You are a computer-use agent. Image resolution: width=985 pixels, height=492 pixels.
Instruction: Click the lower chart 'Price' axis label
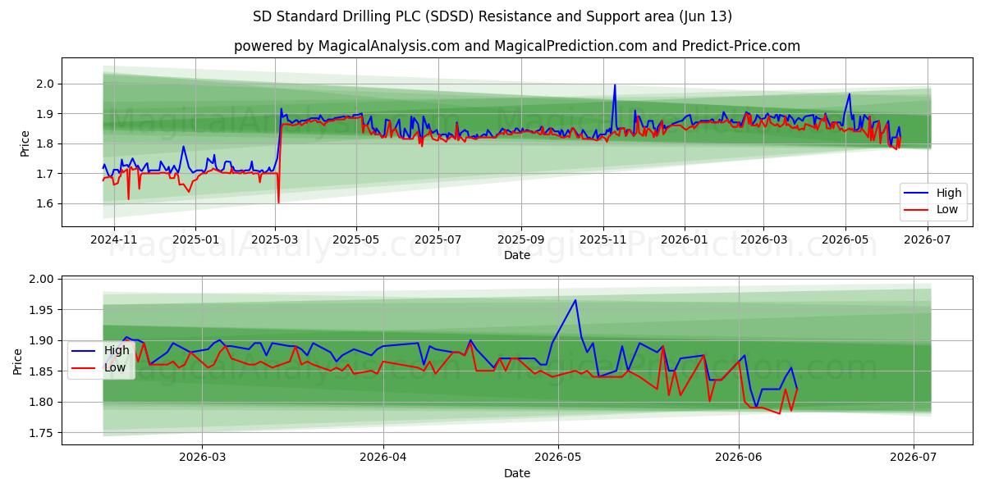18,362
